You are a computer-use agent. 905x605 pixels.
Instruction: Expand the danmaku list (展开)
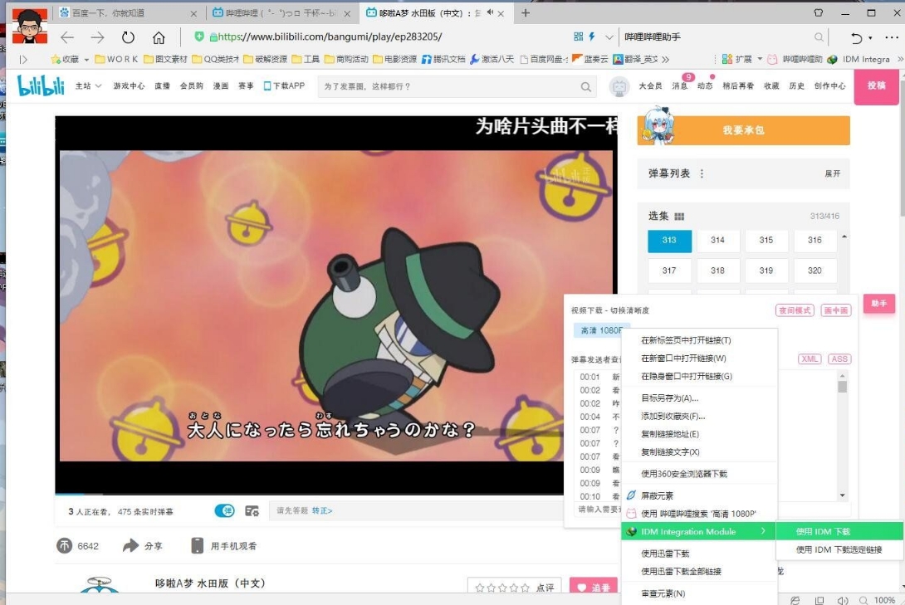pyautogui.click(x=832, y=173)
